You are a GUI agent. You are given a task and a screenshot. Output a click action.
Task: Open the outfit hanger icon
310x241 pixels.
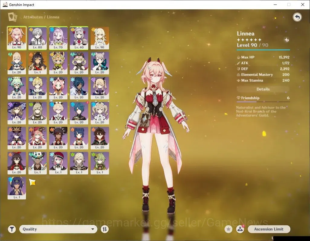pos(240,229)
